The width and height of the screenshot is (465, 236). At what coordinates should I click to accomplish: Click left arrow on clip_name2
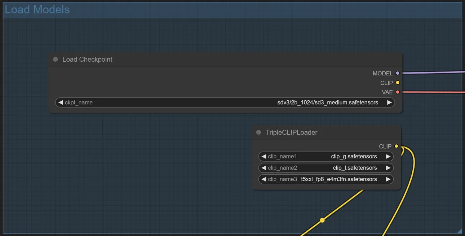point(264,168)
